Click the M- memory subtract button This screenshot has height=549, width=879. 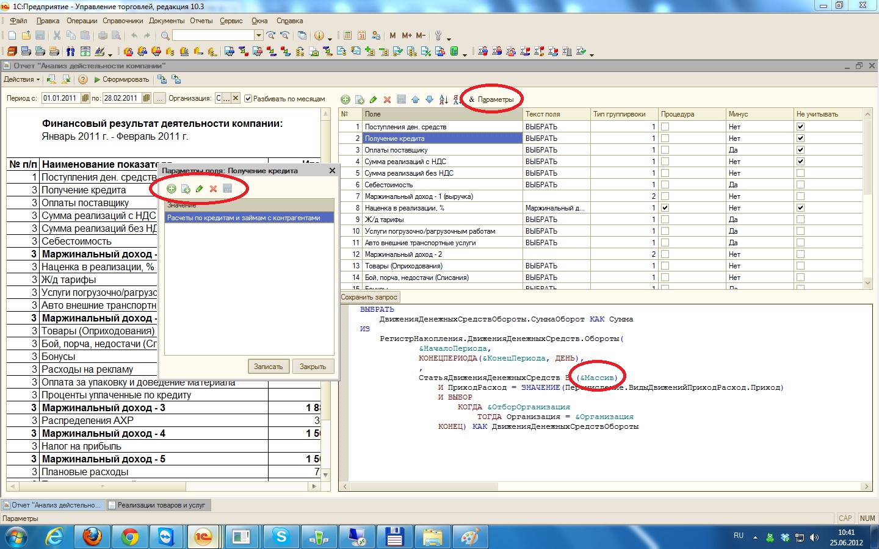pos(421,35)
